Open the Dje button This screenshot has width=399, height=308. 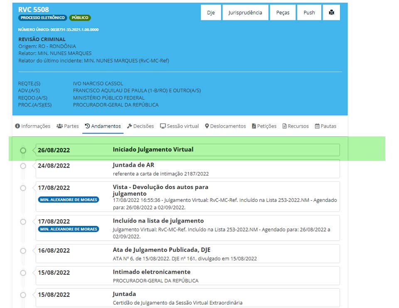click(x=211, y=12)
